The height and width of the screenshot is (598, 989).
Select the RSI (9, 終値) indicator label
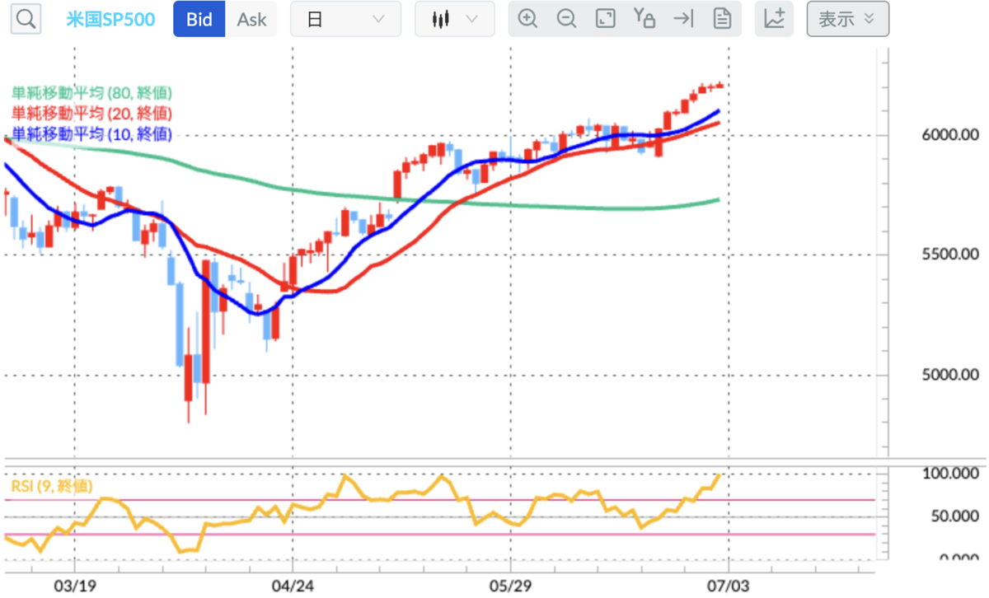pos(51,487)
